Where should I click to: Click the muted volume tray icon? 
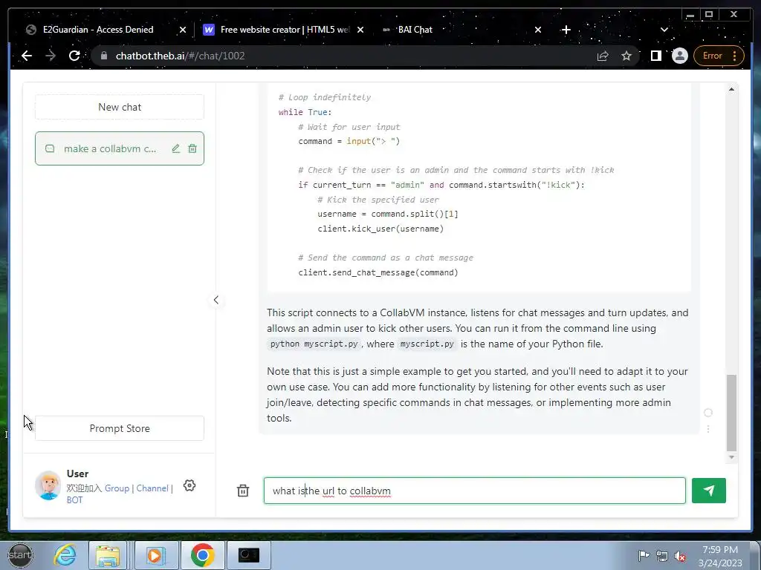click(681, 557)
